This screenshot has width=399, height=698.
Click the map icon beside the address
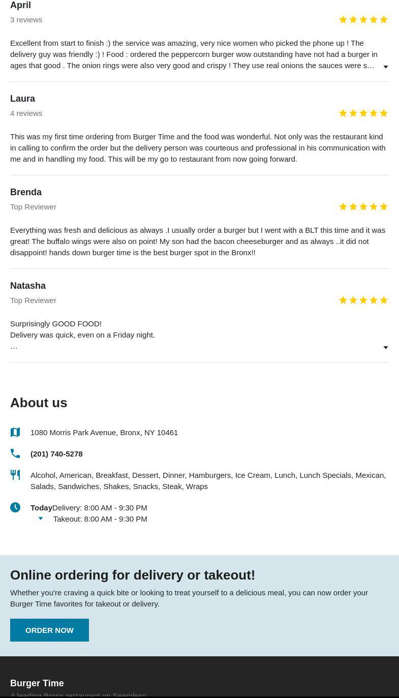(15, 432)
